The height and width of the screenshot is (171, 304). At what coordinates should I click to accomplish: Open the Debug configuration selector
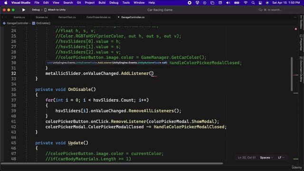[36, 9]
